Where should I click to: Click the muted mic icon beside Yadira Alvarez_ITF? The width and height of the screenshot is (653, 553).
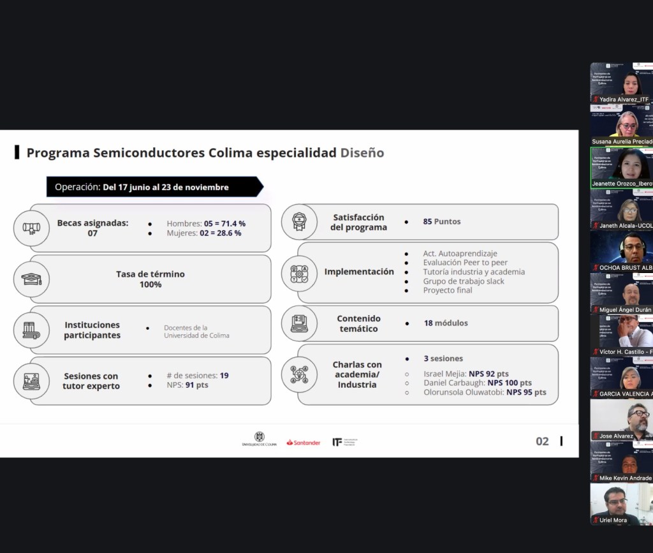click(596, 100)
